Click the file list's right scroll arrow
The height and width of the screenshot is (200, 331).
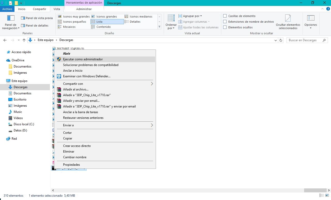329,190
